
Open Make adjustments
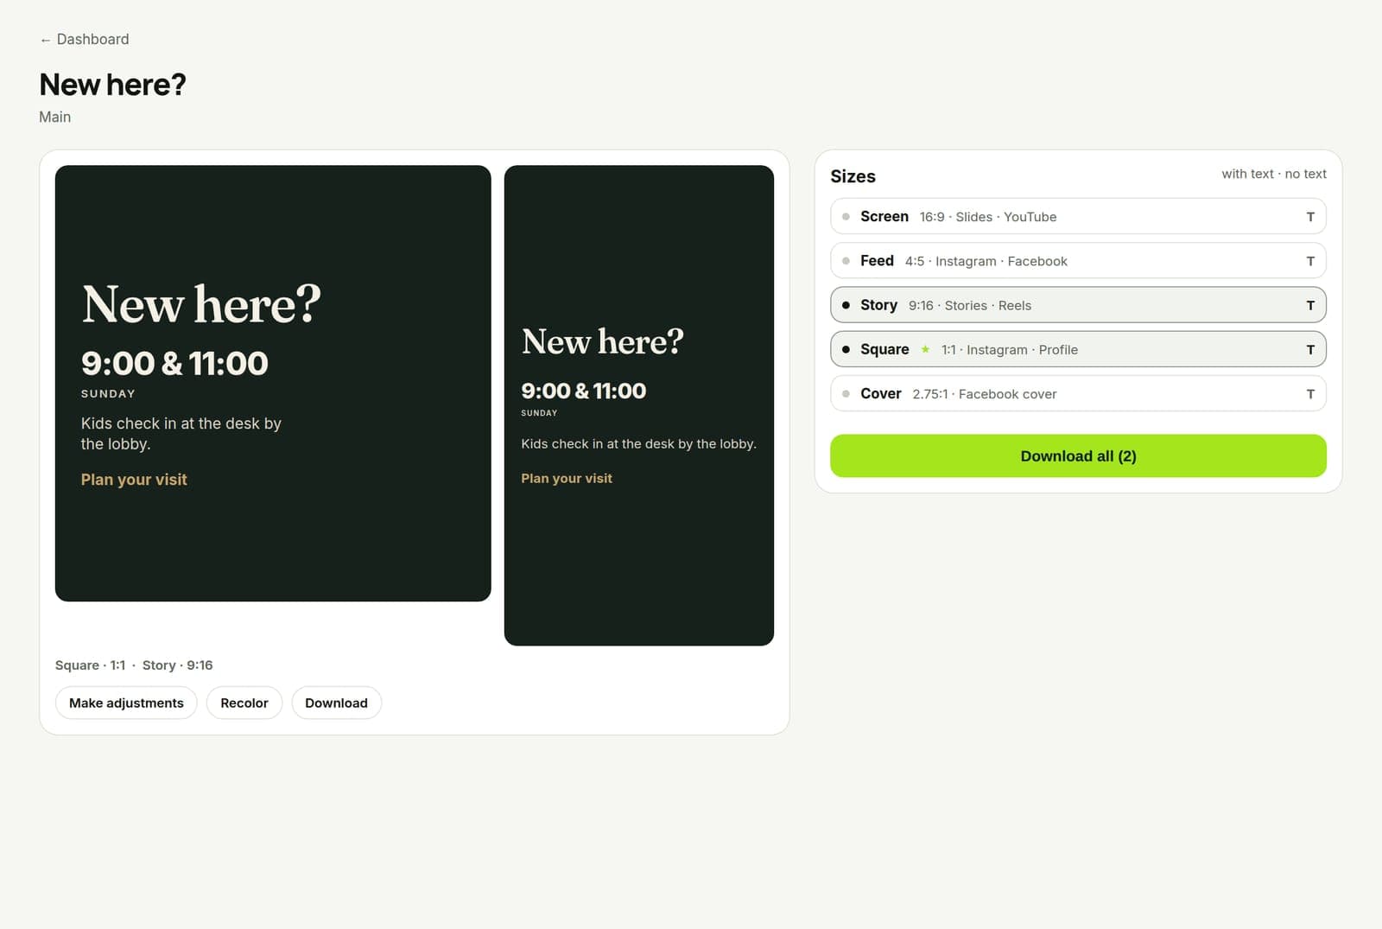tap(126, 703)
